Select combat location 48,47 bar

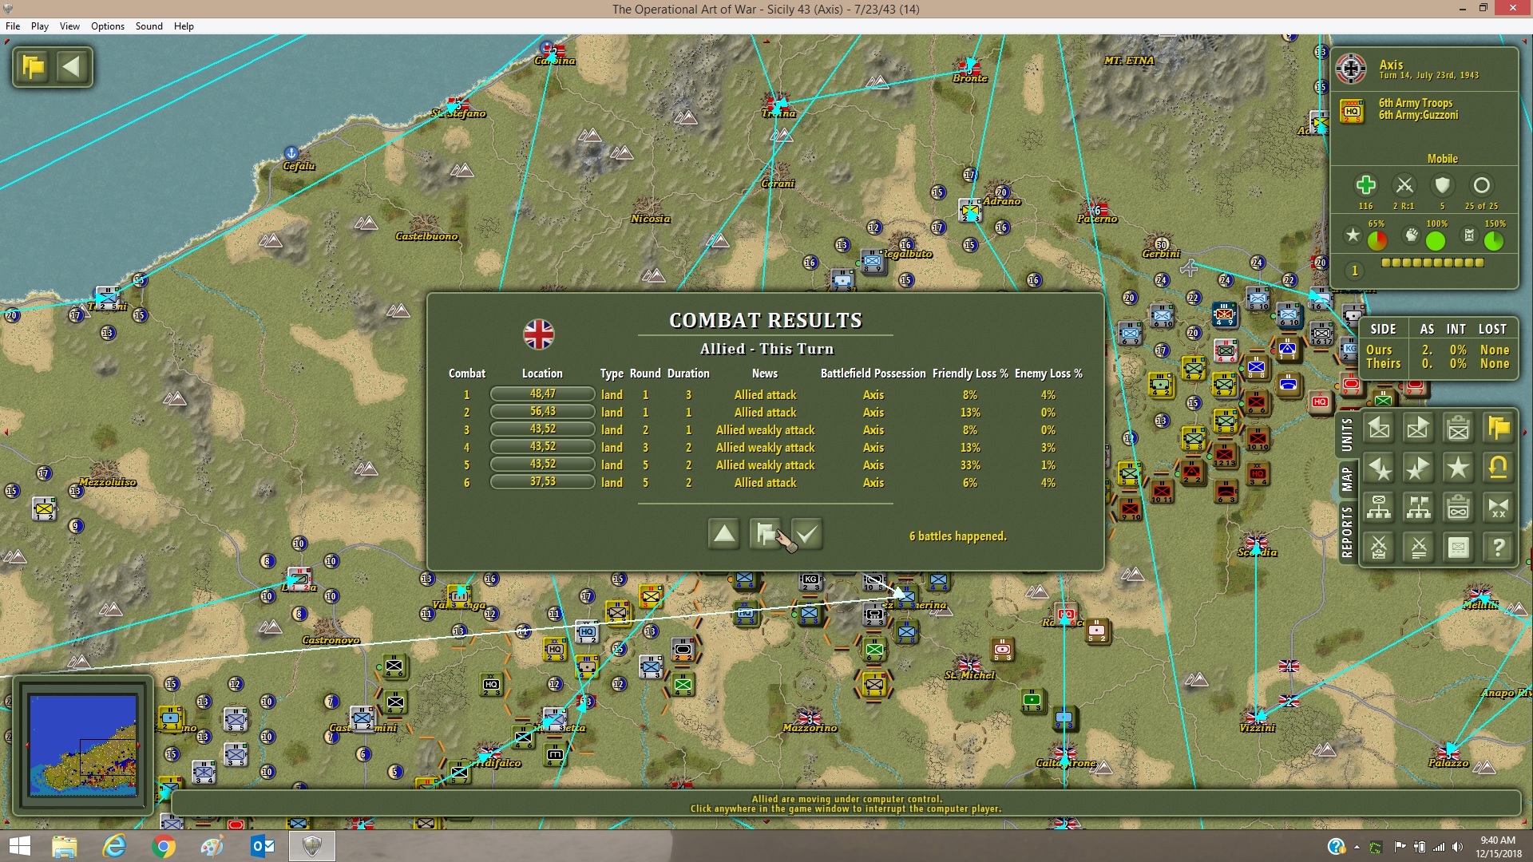click(542, 394)
